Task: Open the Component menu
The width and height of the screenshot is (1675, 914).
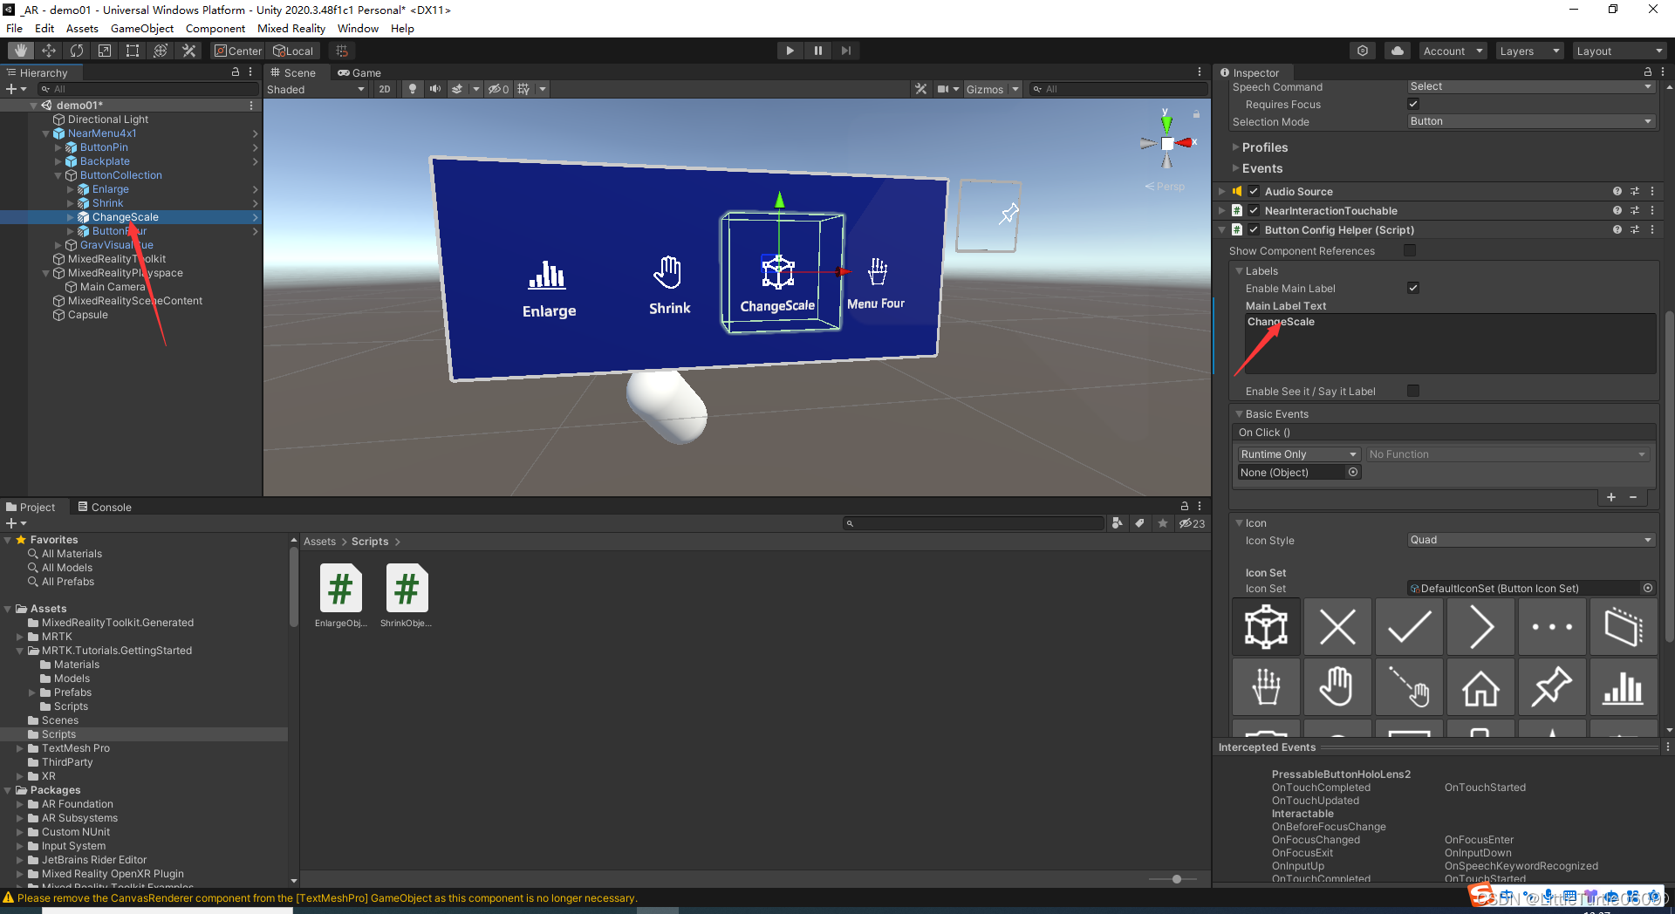Action: click(215, 28)
